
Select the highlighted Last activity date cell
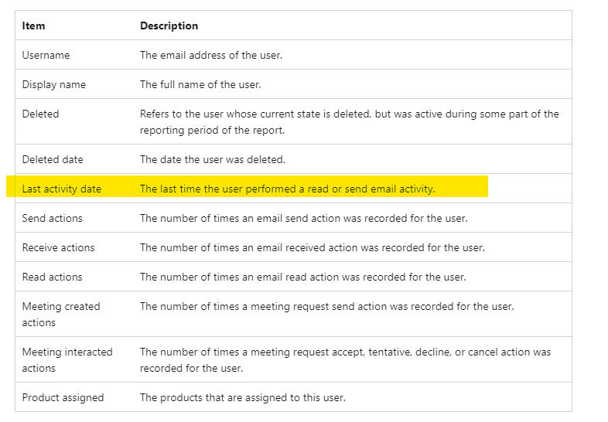click(61, 189)
